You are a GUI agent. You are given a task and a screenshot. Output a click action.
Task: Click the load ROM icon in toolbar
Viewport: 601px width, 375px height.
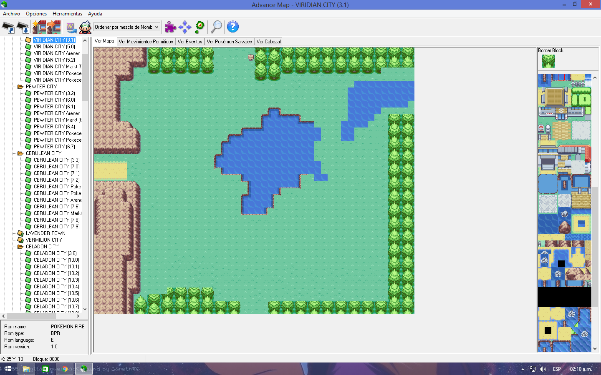pos(8,27)
